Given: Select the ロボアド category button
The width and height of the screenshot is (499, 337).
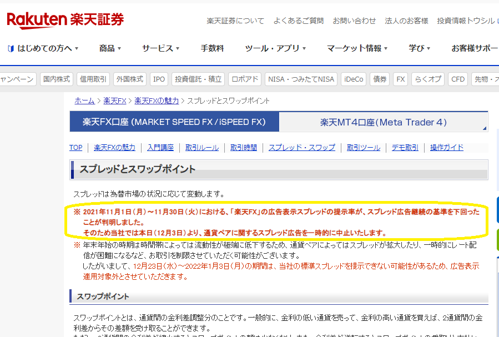Looking at the screenshot, I should coord(245,79).
